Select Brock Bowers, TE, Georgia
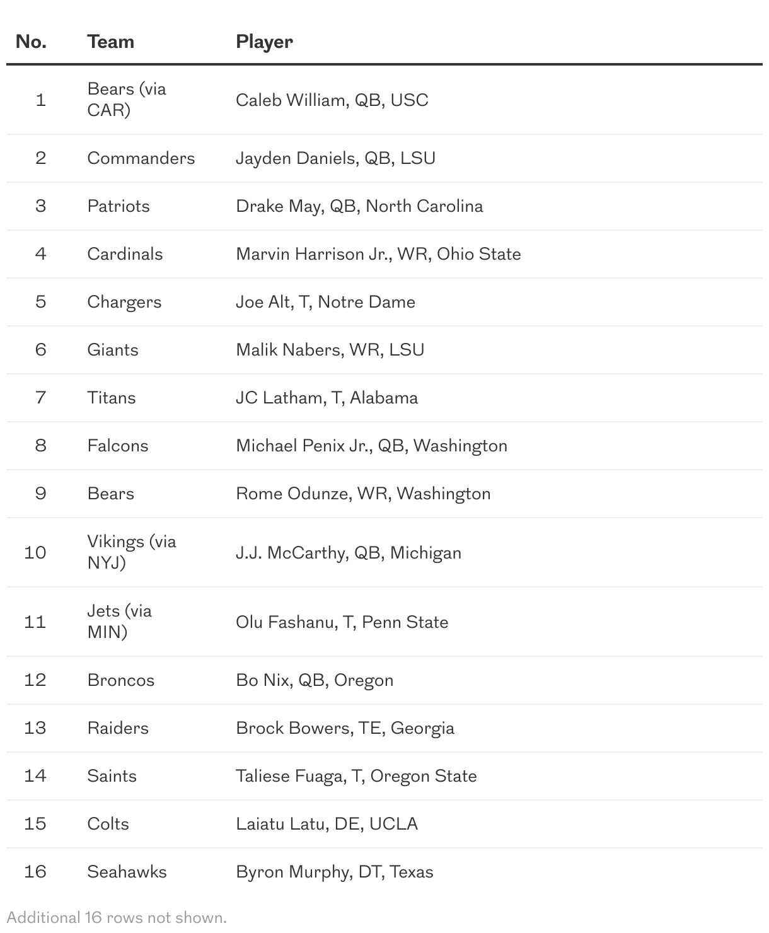This screenshot has width=769, height=933. (x=345, y=728)
